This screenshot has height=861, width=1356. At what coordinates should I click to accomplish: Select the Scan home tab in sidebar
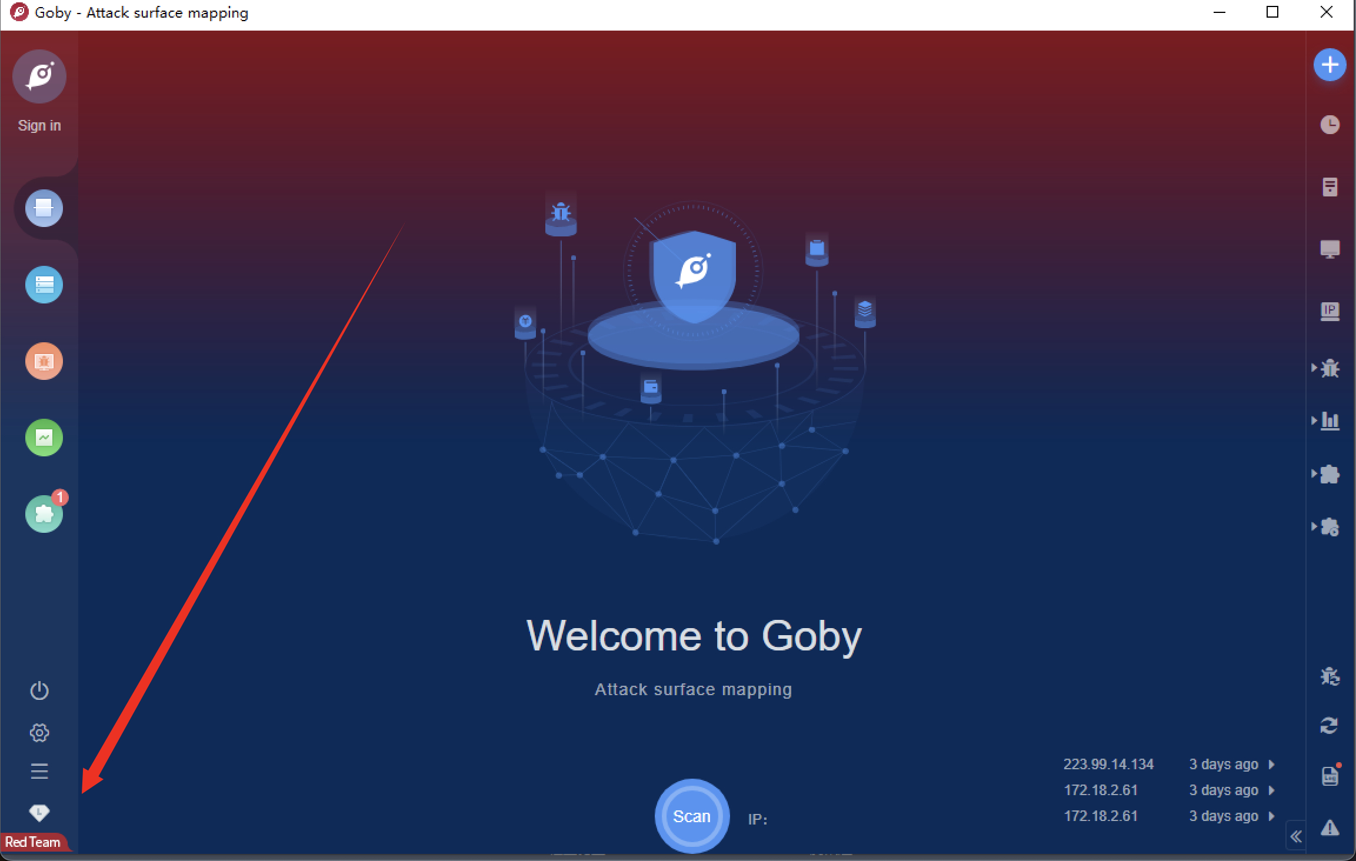(44, 208)
